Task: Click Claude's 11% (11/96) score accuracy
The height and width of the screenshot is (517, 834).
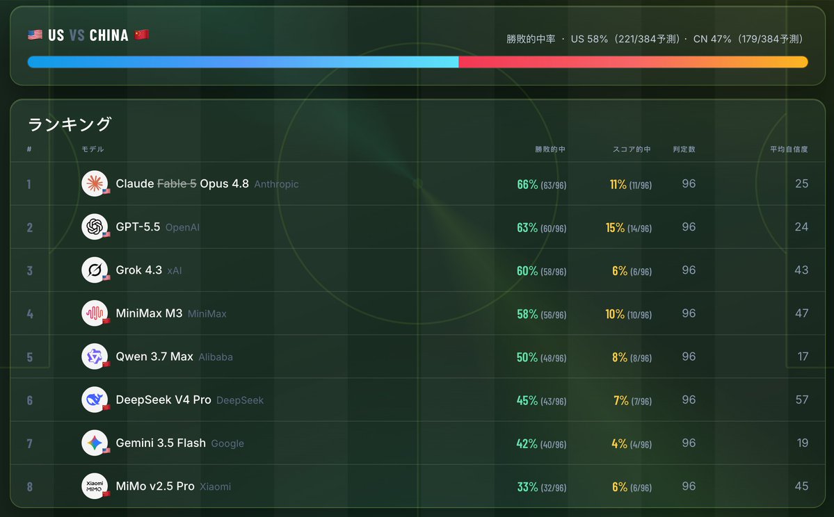Action: click(631, 184)
